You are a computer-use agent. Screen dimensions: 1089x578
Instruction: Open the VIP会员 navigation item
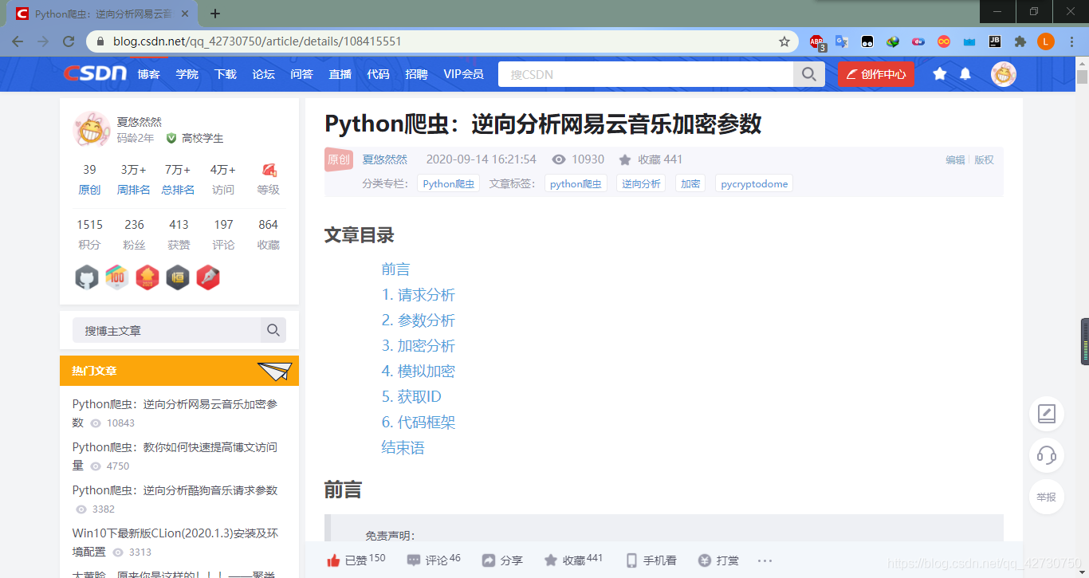tap(464, 74)
